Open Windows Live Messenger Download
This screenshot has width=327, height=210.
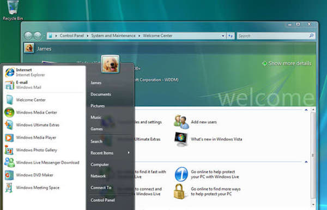[x=44, y=162]
